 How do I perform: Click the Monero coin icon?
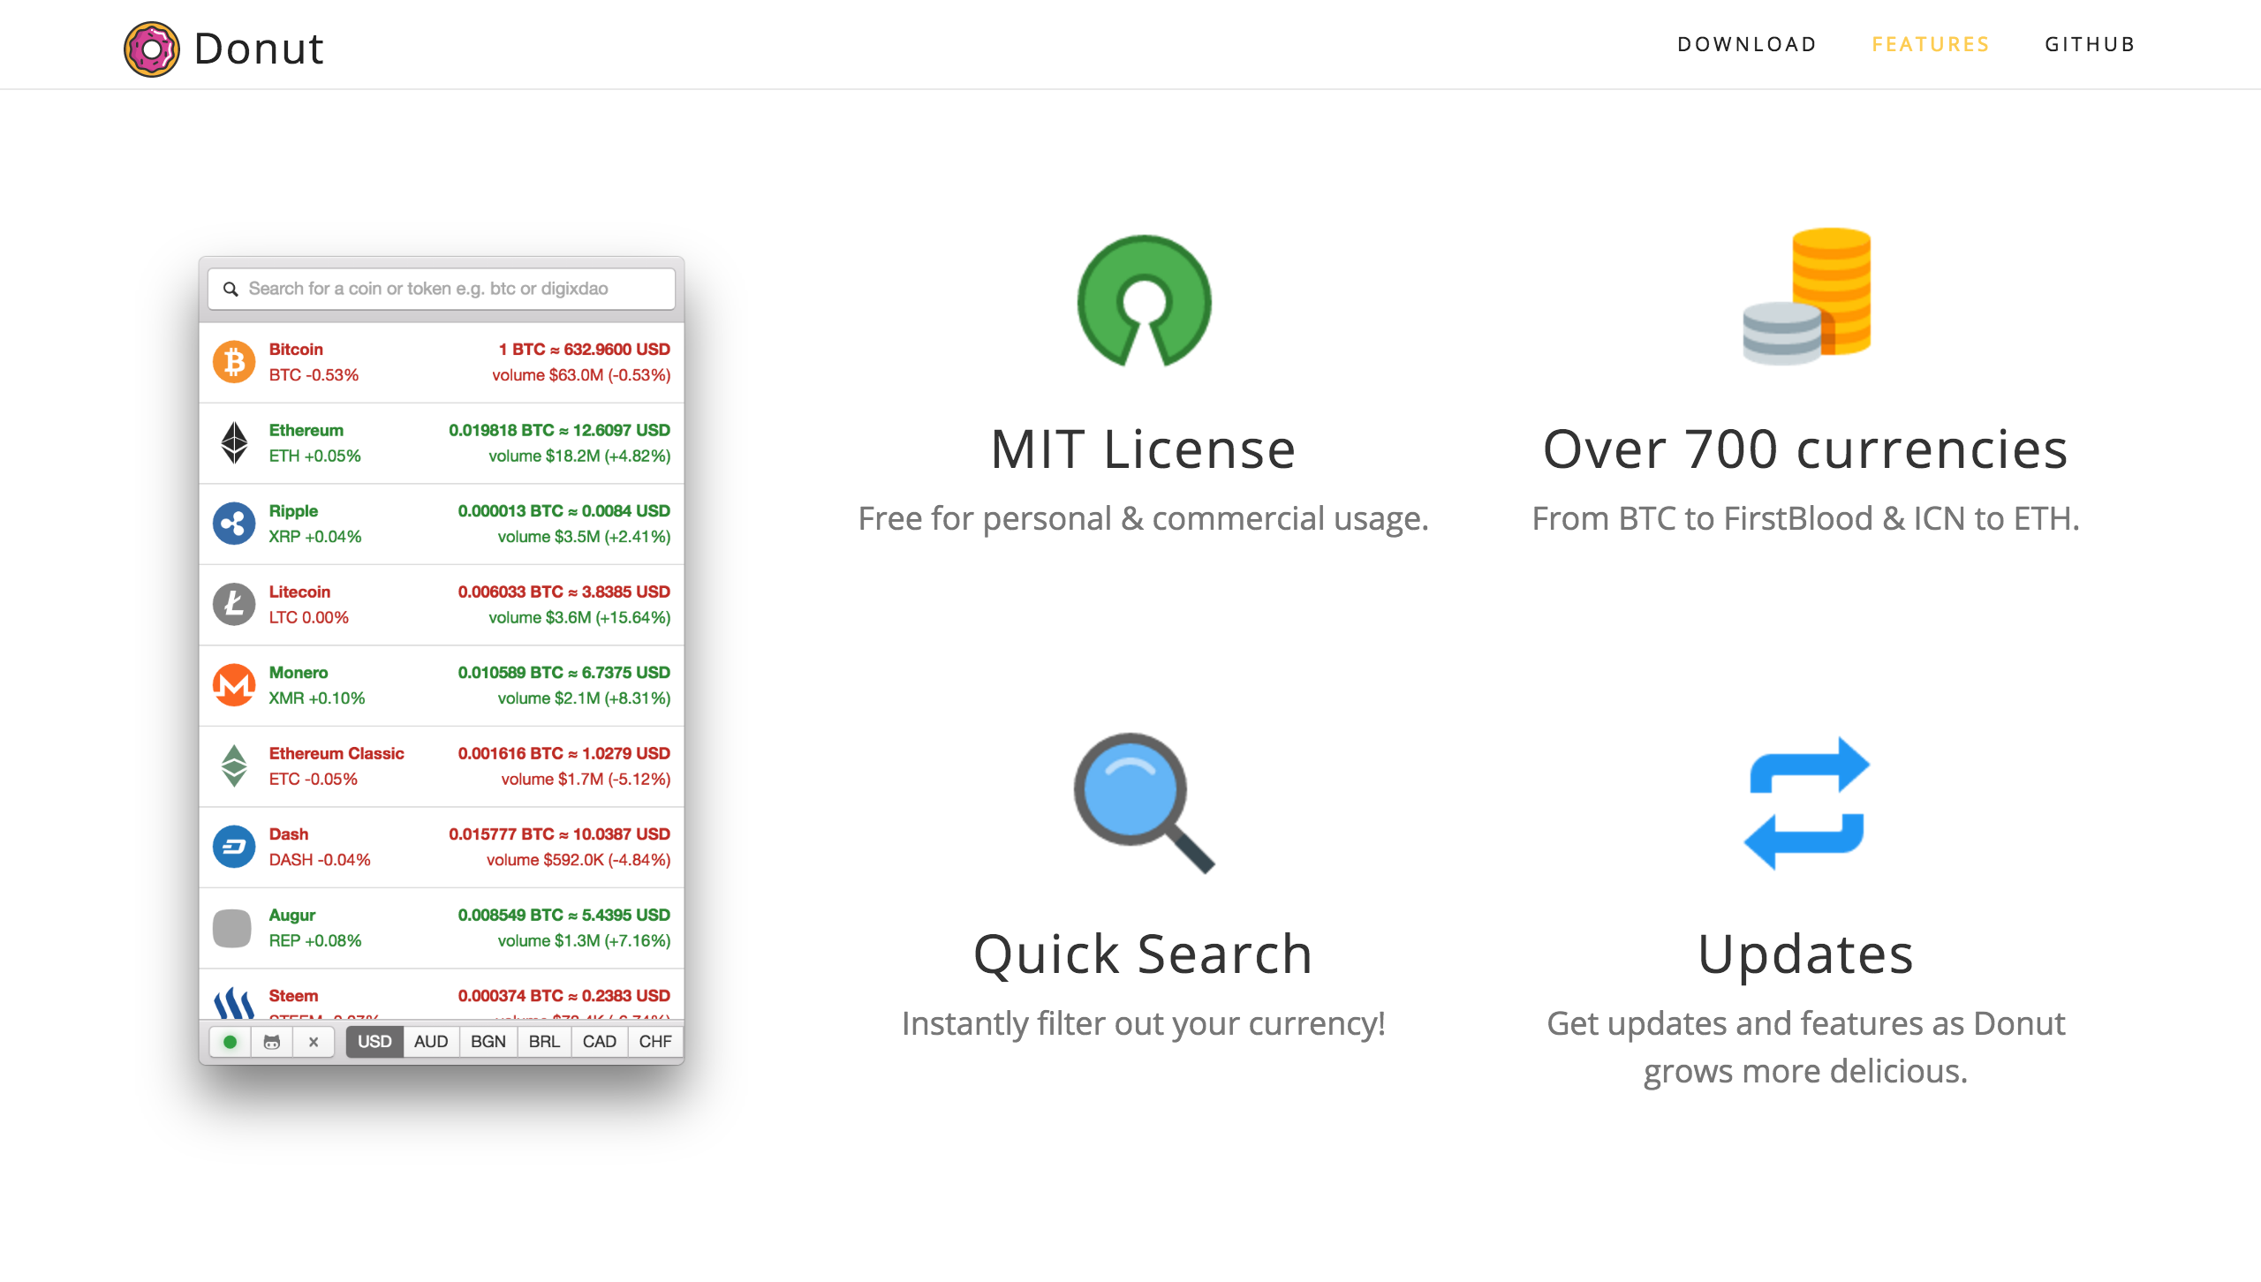click(x=234, y=685)
